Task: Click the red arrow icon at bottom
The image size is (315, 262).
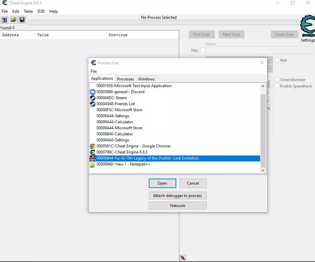Action: pos(183,258)
